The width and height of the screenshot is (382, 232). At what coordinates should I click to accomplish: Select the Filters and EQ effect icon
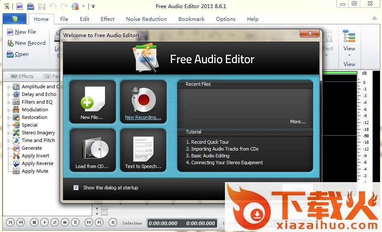click(x=16, y=102)
